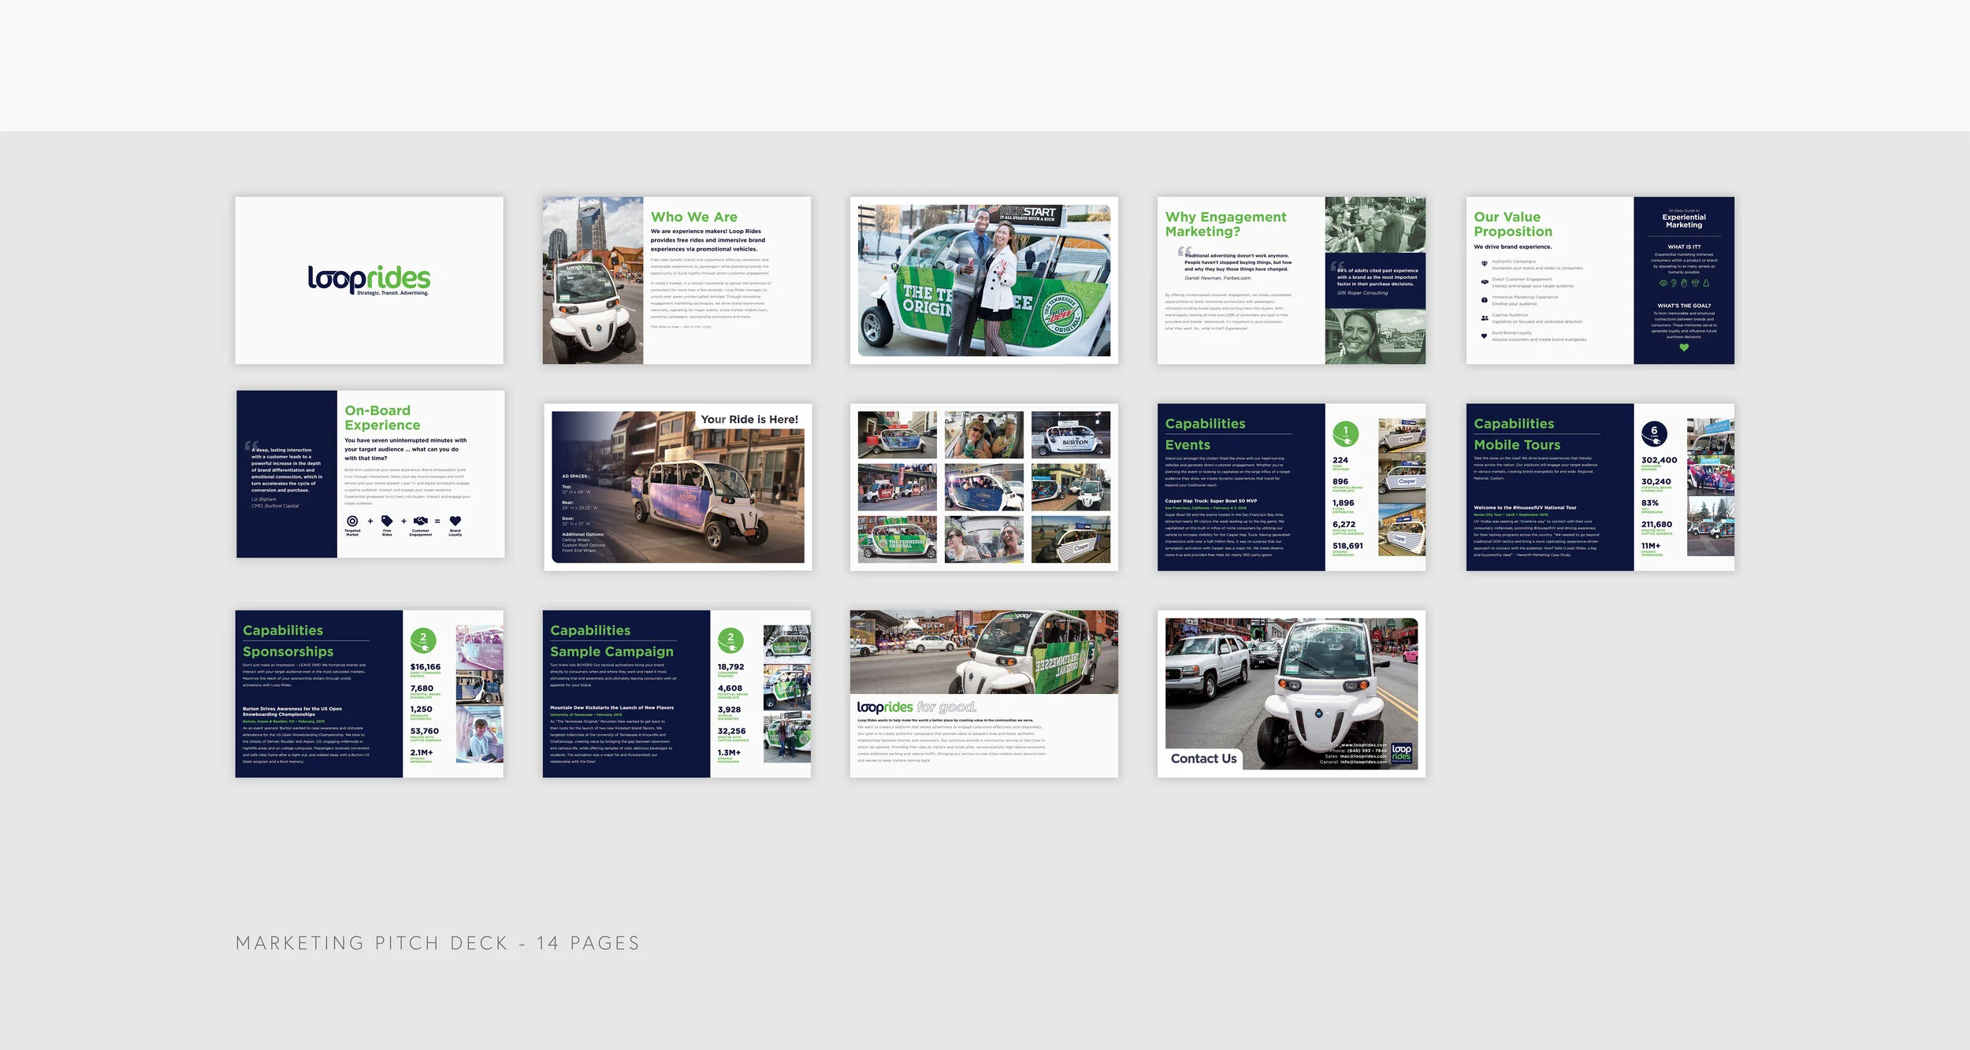Click the looprides logo on the cover slide
The height and width of the screenshot is (1050, 1970).
(x=369, y=279)
